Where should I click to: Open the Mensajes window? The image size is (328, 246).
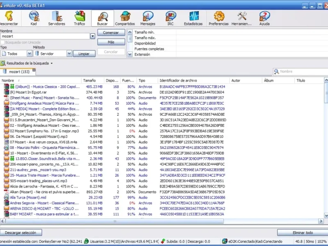[148, 18]
